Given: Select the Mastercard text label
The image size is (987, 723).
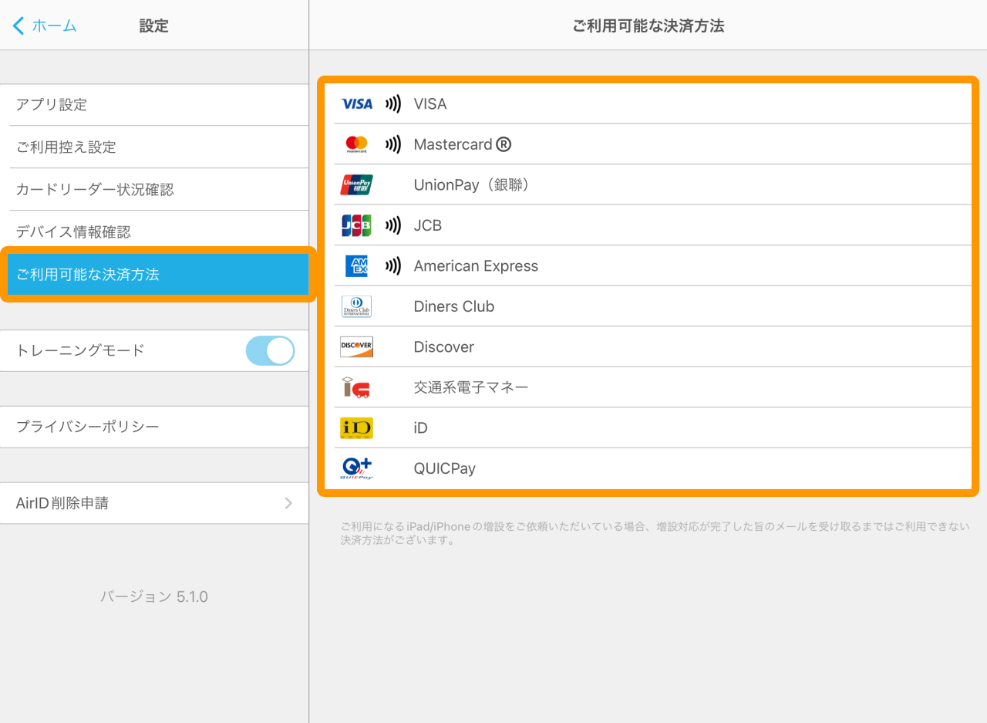Looking at the screenshot, I should (x=463, y=144).
